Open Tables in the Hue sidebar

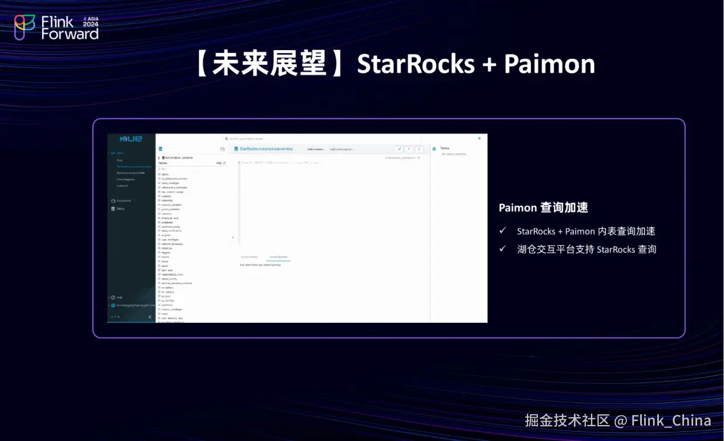(x=118, y=209)
